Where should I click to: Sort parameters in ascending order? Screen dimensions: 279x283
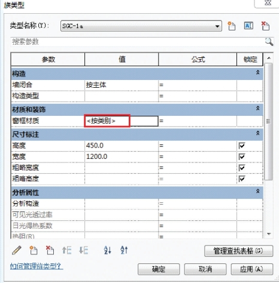click(107, 250)
